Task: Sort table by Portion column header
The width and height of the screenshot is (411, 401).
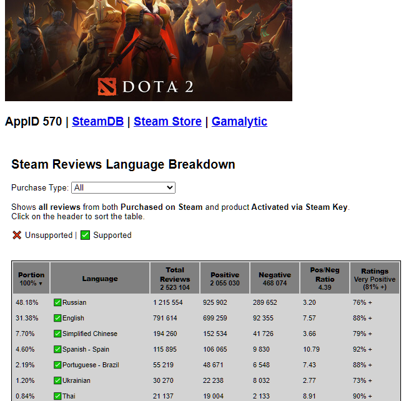Action: [x=31, y=278]
